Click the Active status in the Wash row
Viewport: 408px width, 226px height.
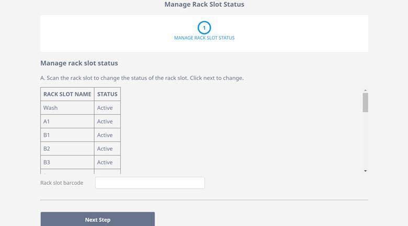(x=105, y=108)
